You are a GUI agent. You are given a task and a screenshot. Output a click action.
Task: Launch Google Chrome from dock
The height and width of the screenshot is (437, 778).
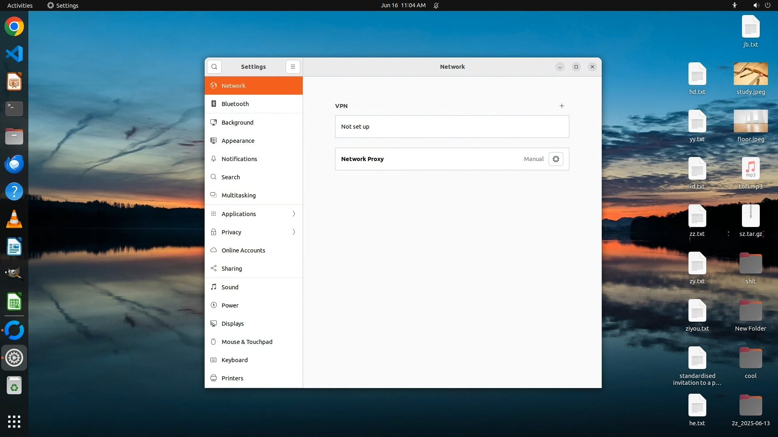14,27
